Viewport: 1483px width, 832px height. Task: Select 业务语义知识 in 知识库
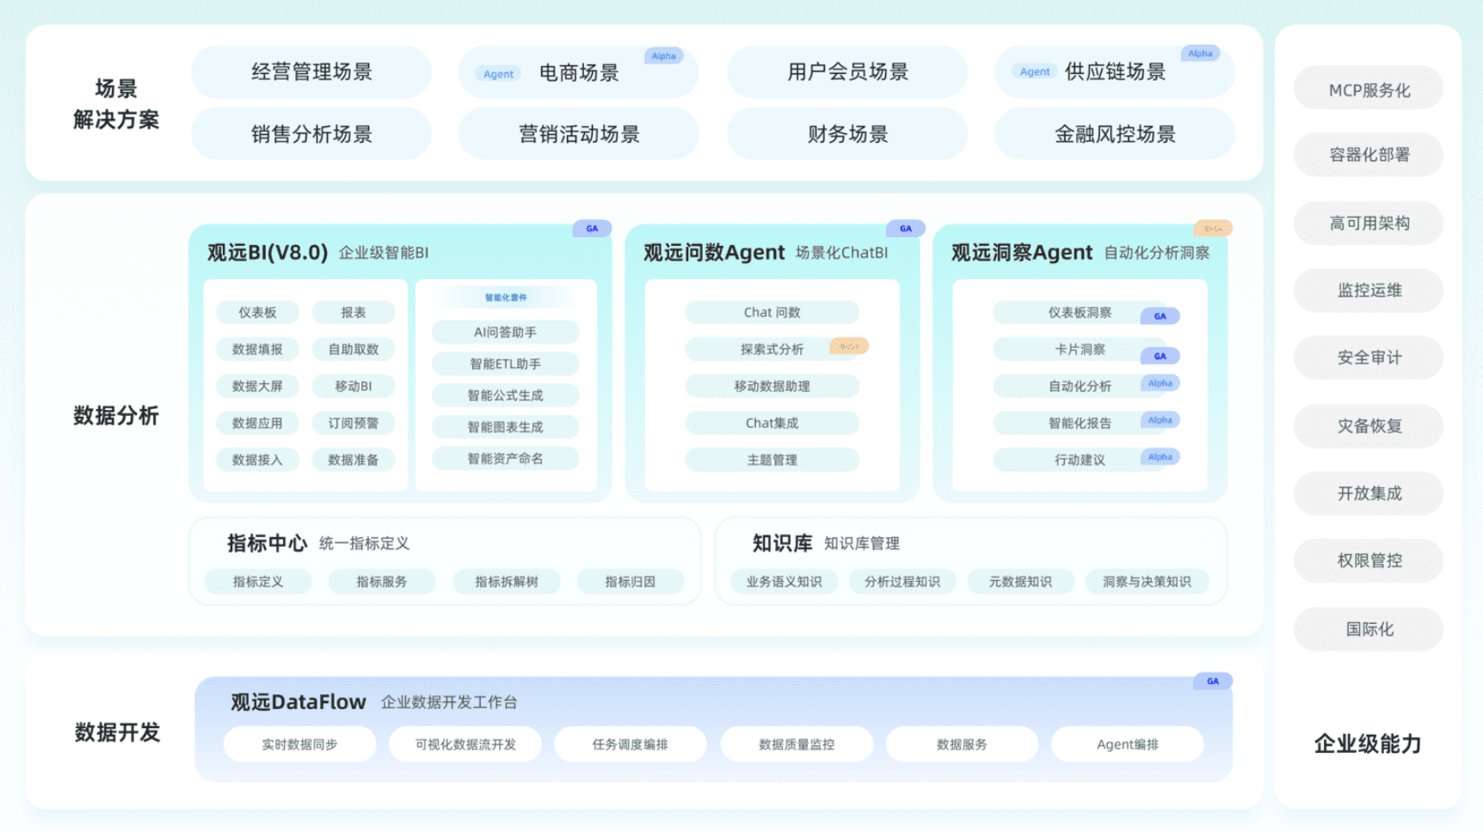point(784,582)
